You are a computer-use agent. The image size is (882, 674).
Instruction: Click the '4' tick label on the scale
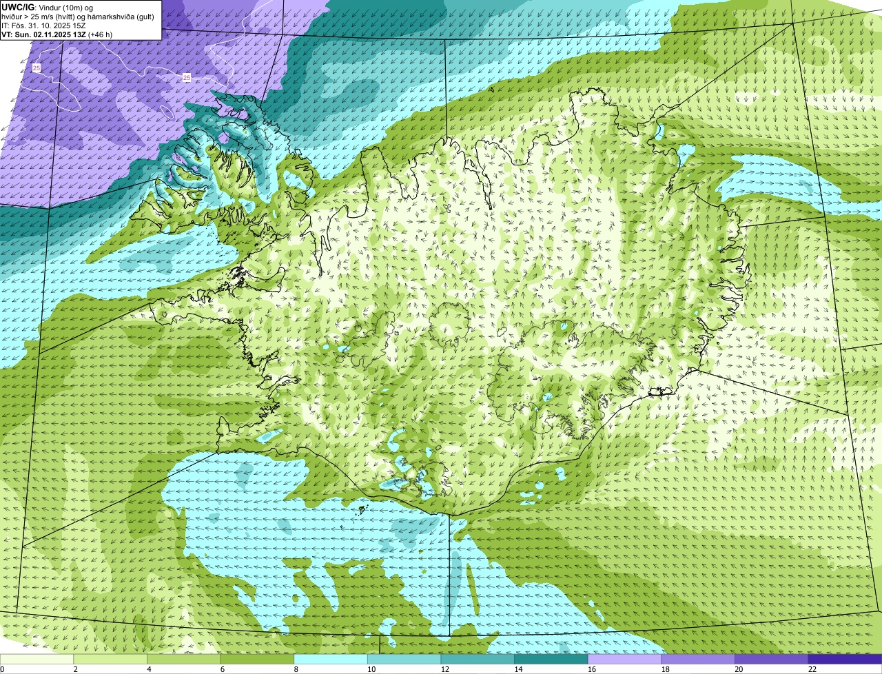149,669
